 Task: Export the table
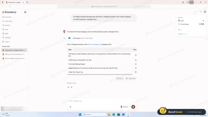(120, 79)
